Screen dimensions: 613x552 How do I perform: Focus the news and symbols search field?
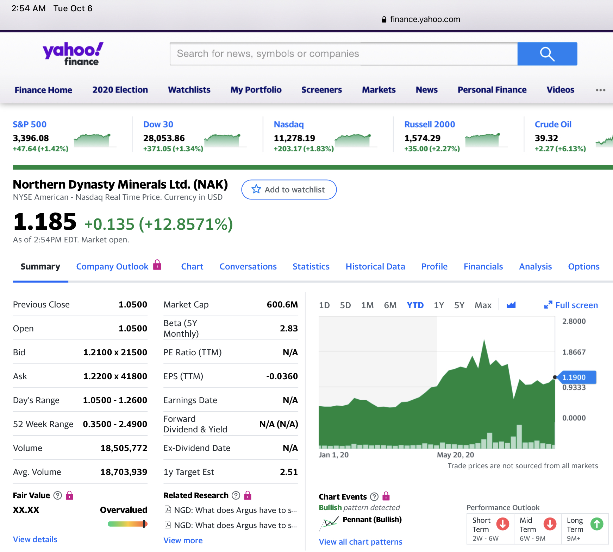[x=343, y=54]
